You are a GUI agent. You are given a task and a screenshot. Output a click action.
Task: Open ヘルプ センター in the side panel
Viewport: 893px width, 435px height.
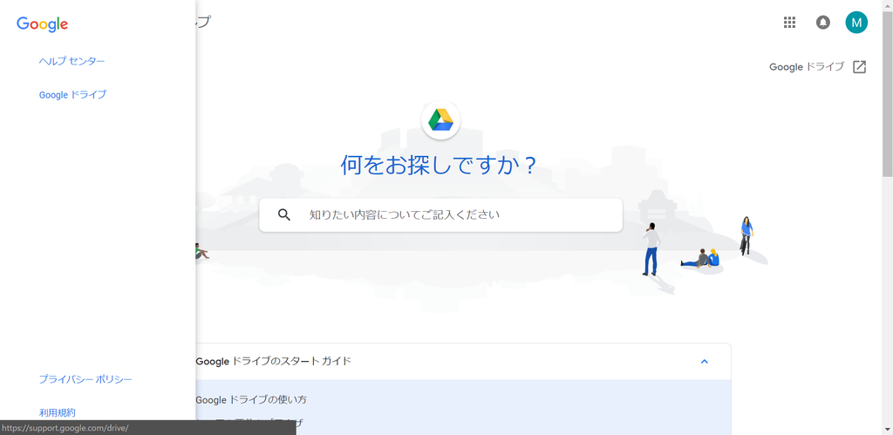(72, 61)
